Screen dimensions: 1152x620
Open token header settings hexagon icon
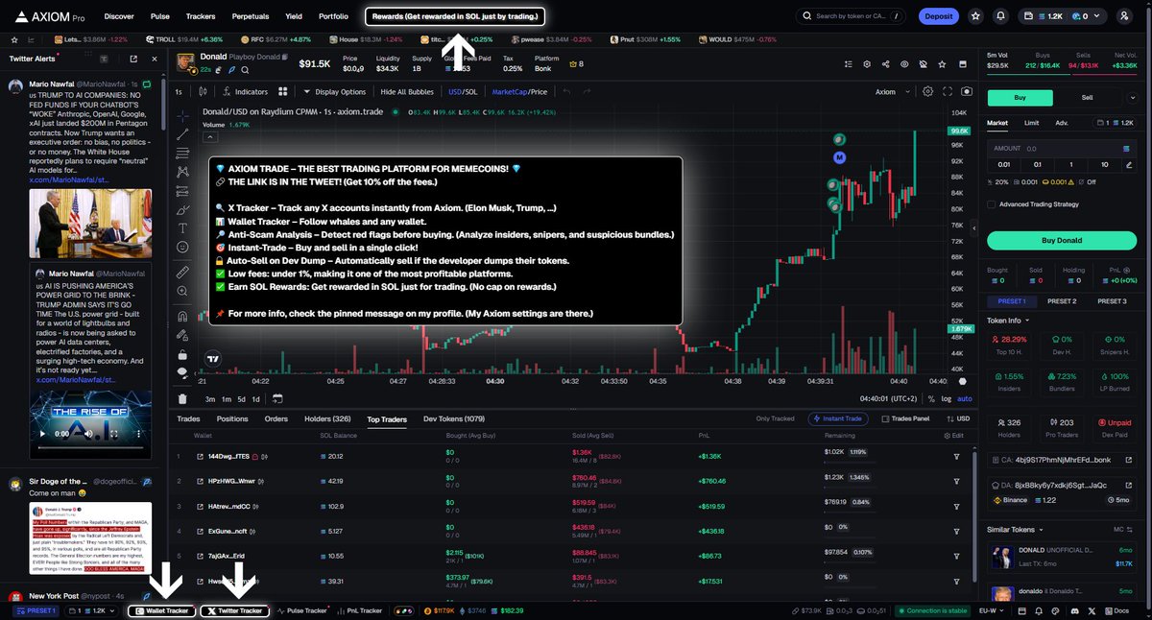(867, 64)
